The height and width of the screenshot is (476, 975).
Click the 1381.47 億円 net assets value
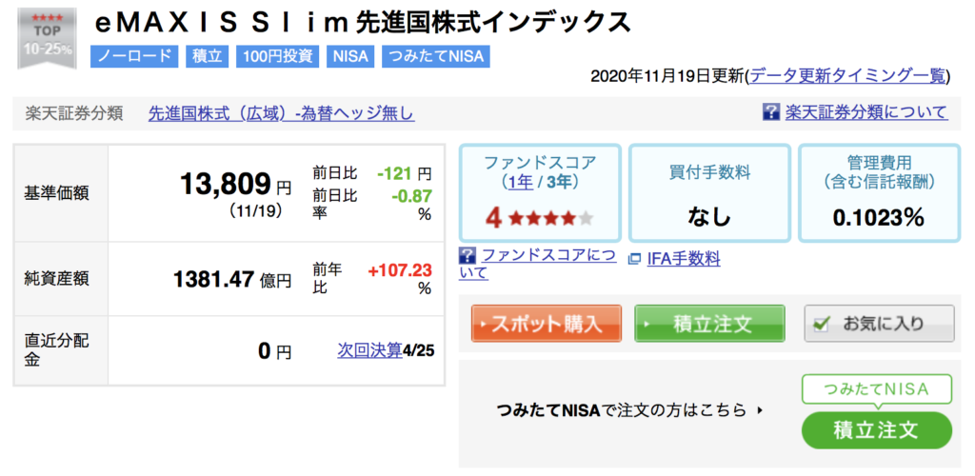pos(232,280)
